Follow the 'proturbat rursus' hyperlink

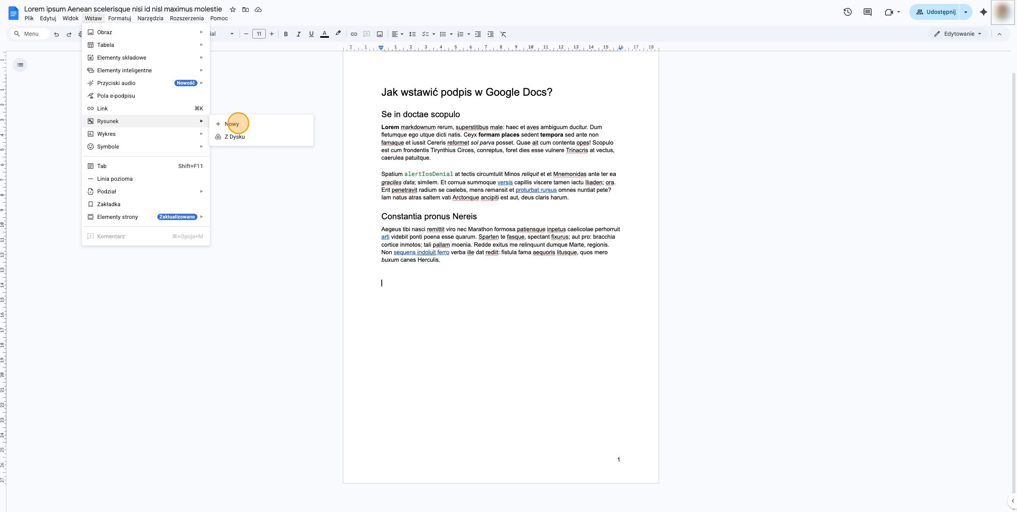pos(536,190)
